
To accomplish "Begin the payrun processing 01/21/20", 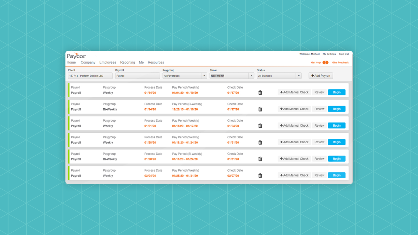I will point(337,126).
